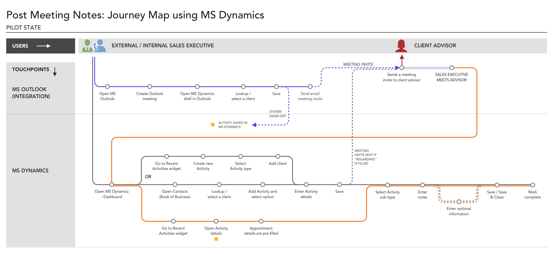Viewport: 553px width, 254px height.
Task: Click the purple arrowhead pointing to Activity Saved
Action: pyautogui.click(x=254, y=125)
